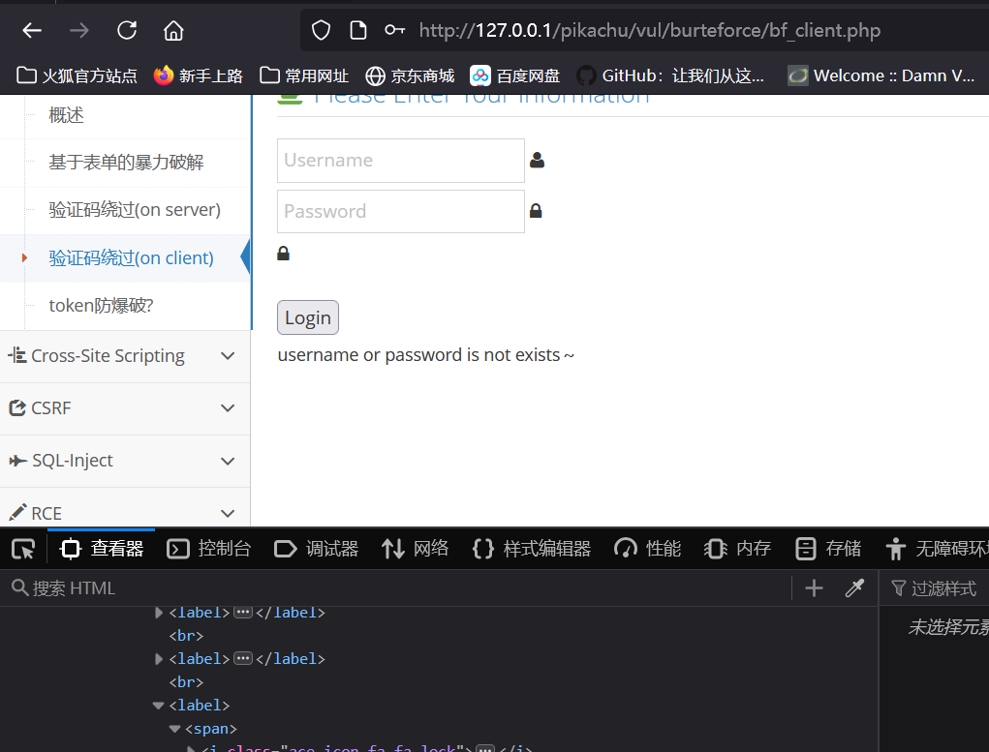Expand the Cross-Site Scripting menu chevron
The width and height of the screenshot is (989, 752).
[228, 356]
